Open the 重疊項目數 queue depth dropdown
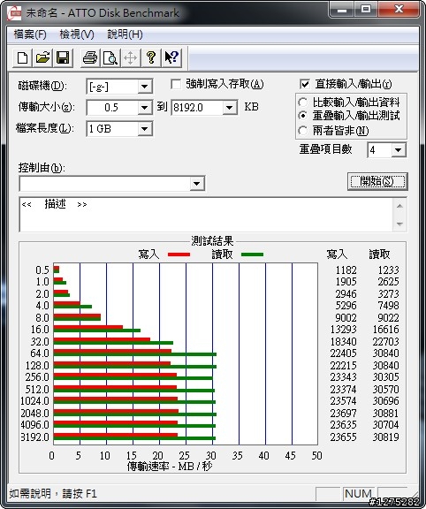Viewport: 426px width, 509px height. (398, 150)
